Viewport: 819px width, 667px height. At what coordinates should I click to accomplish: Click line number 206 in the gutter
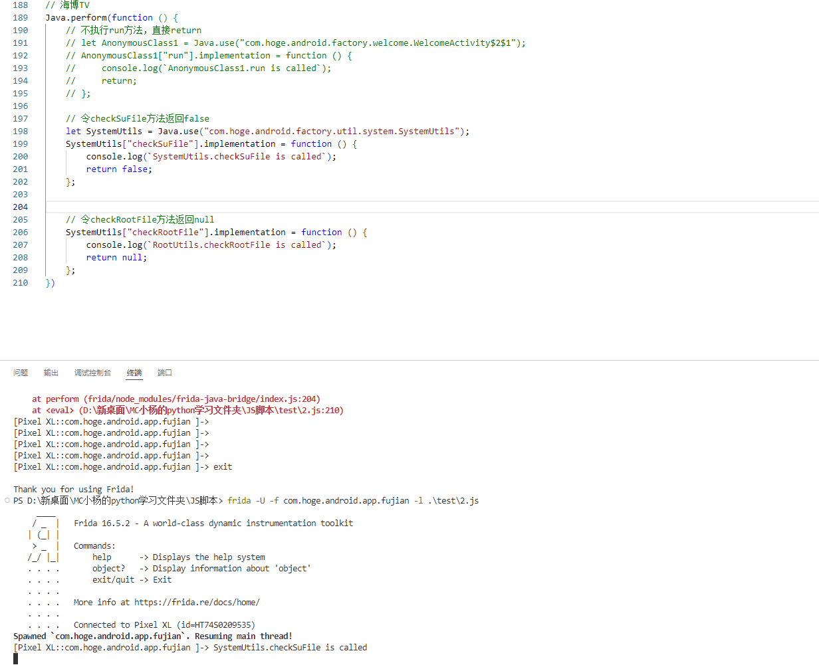point(21,233)
